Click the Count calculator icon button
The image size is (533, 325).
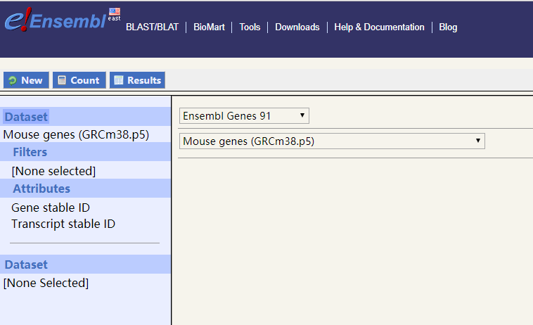79,80
